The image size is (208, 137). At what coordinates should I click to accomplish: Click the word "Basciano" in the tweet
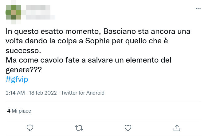pos(120,31)
